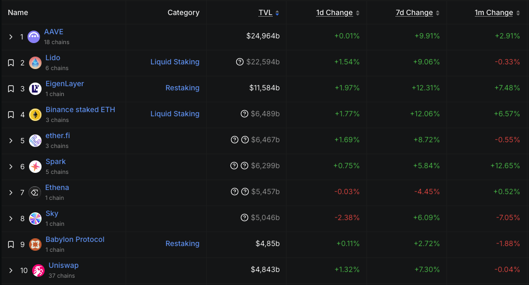Toggle bookmark for Binance staked ETH
529x285 pixels.
11,115
